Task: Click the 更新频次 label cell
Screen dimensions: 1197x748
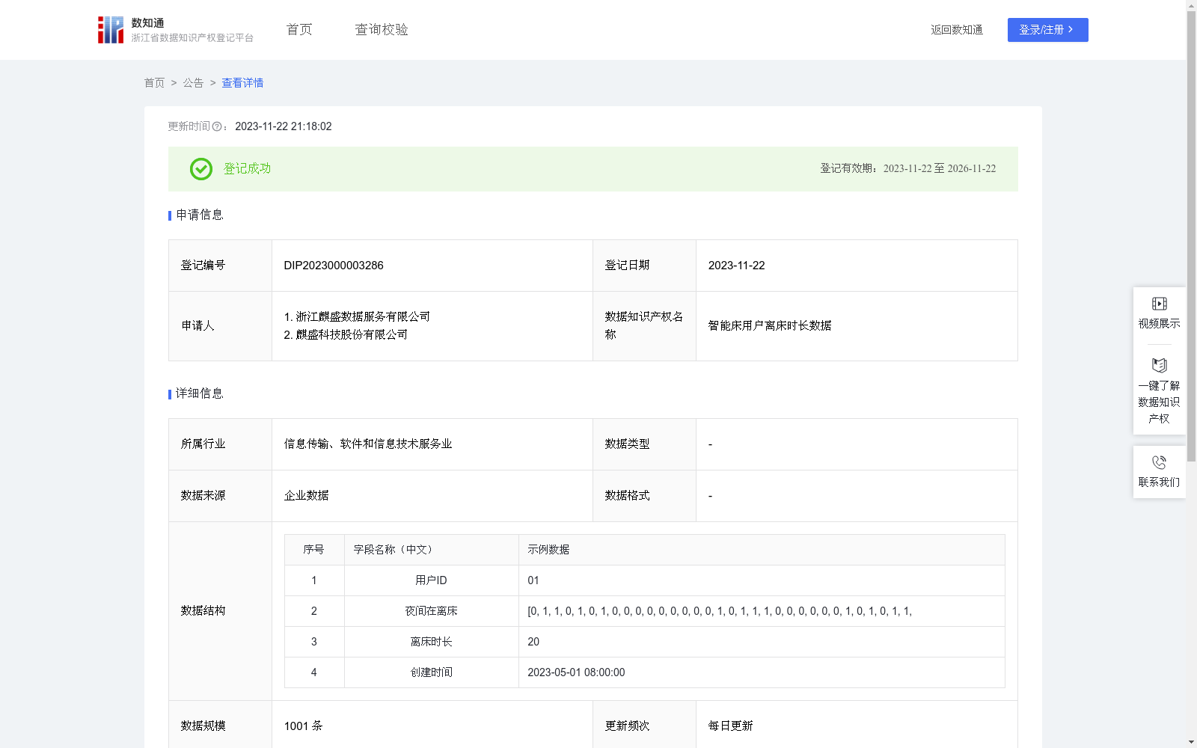Action: (644, 725)
